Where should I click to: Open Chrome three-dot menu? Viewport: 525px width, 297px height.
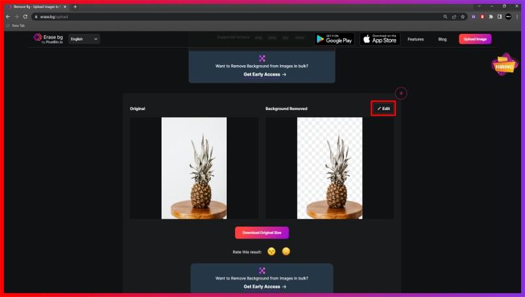(x=518, y=16)
